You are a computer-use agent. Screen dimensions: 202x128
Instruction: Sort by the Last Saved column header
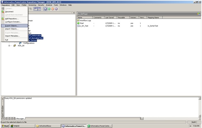pos(110,17)
